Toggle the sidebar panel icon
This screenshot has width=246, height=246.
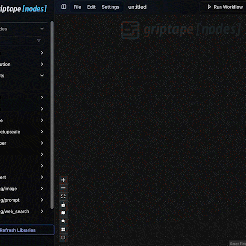pyautogui.click(x=64, y=7)
